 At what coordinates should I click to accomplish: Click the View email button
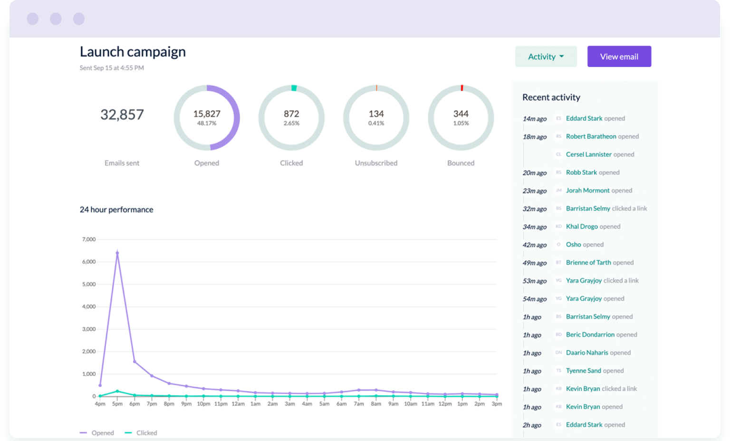pos(619,56)
